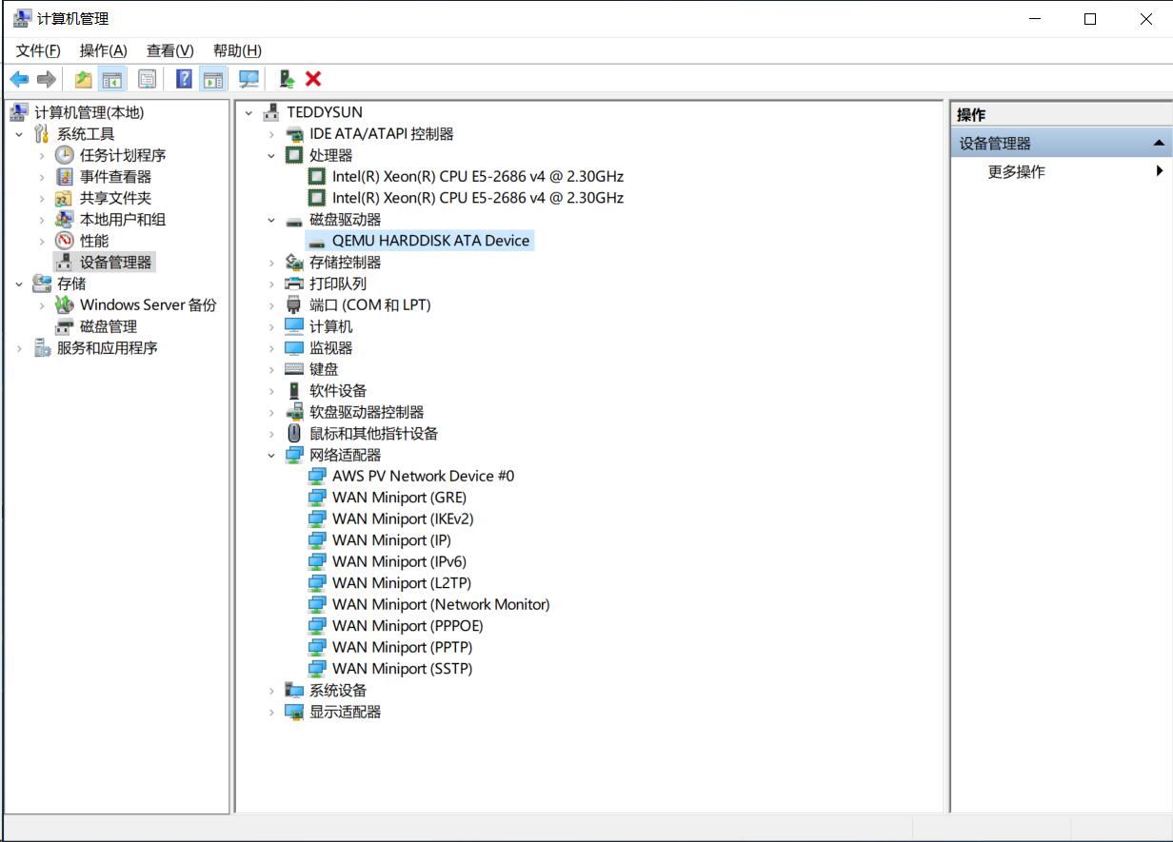Click the Local Users and Groups icon

[x=64, y=220]
